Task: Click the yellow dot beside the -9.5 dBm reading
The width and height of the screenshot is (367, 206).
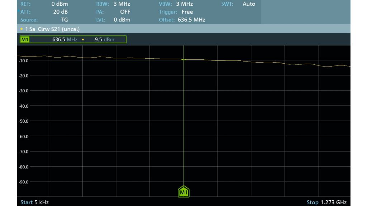Action: click(x=83, y=39)
